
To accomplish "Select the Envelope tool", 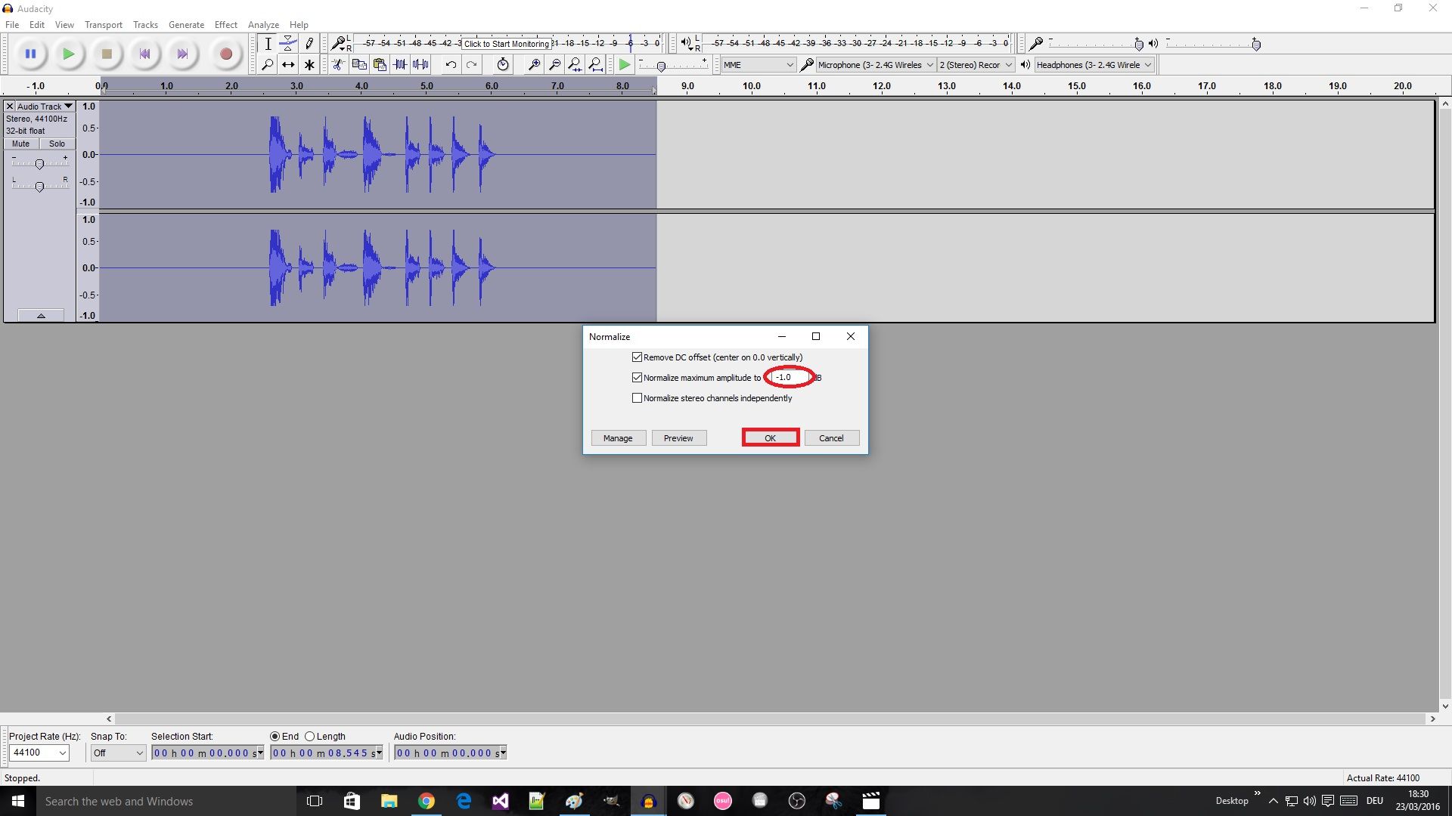I will click(288, 43).
